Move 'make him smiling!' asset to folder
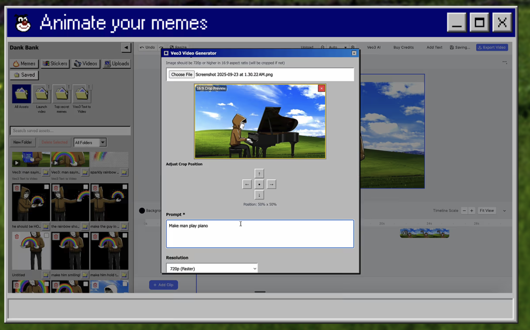This screenshot has height=330, width=530. pyautogui.click(x=85, y=275)
